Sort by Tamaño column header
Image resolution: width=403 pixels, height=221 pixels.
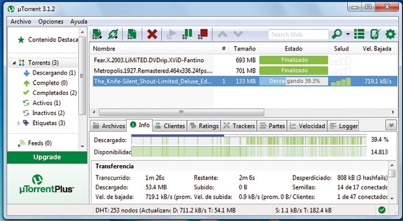coord(244,48)
